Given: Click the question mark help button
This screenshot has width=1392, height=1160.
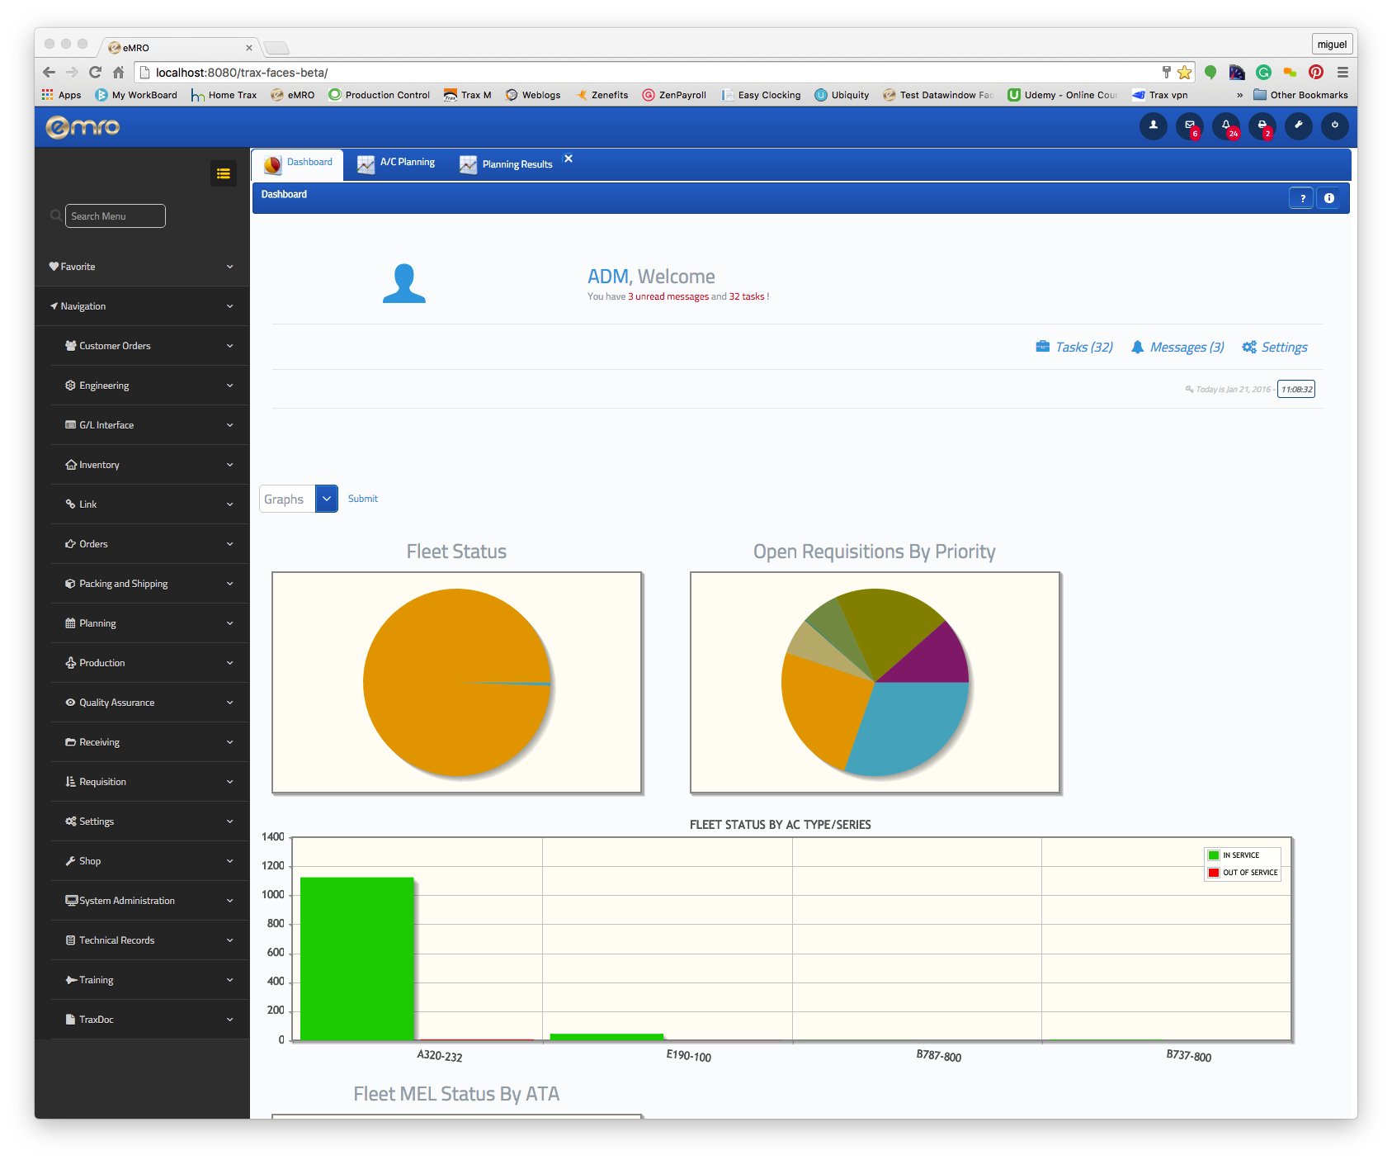Looking at the screenshot, I should click(x=1302, y=198).
